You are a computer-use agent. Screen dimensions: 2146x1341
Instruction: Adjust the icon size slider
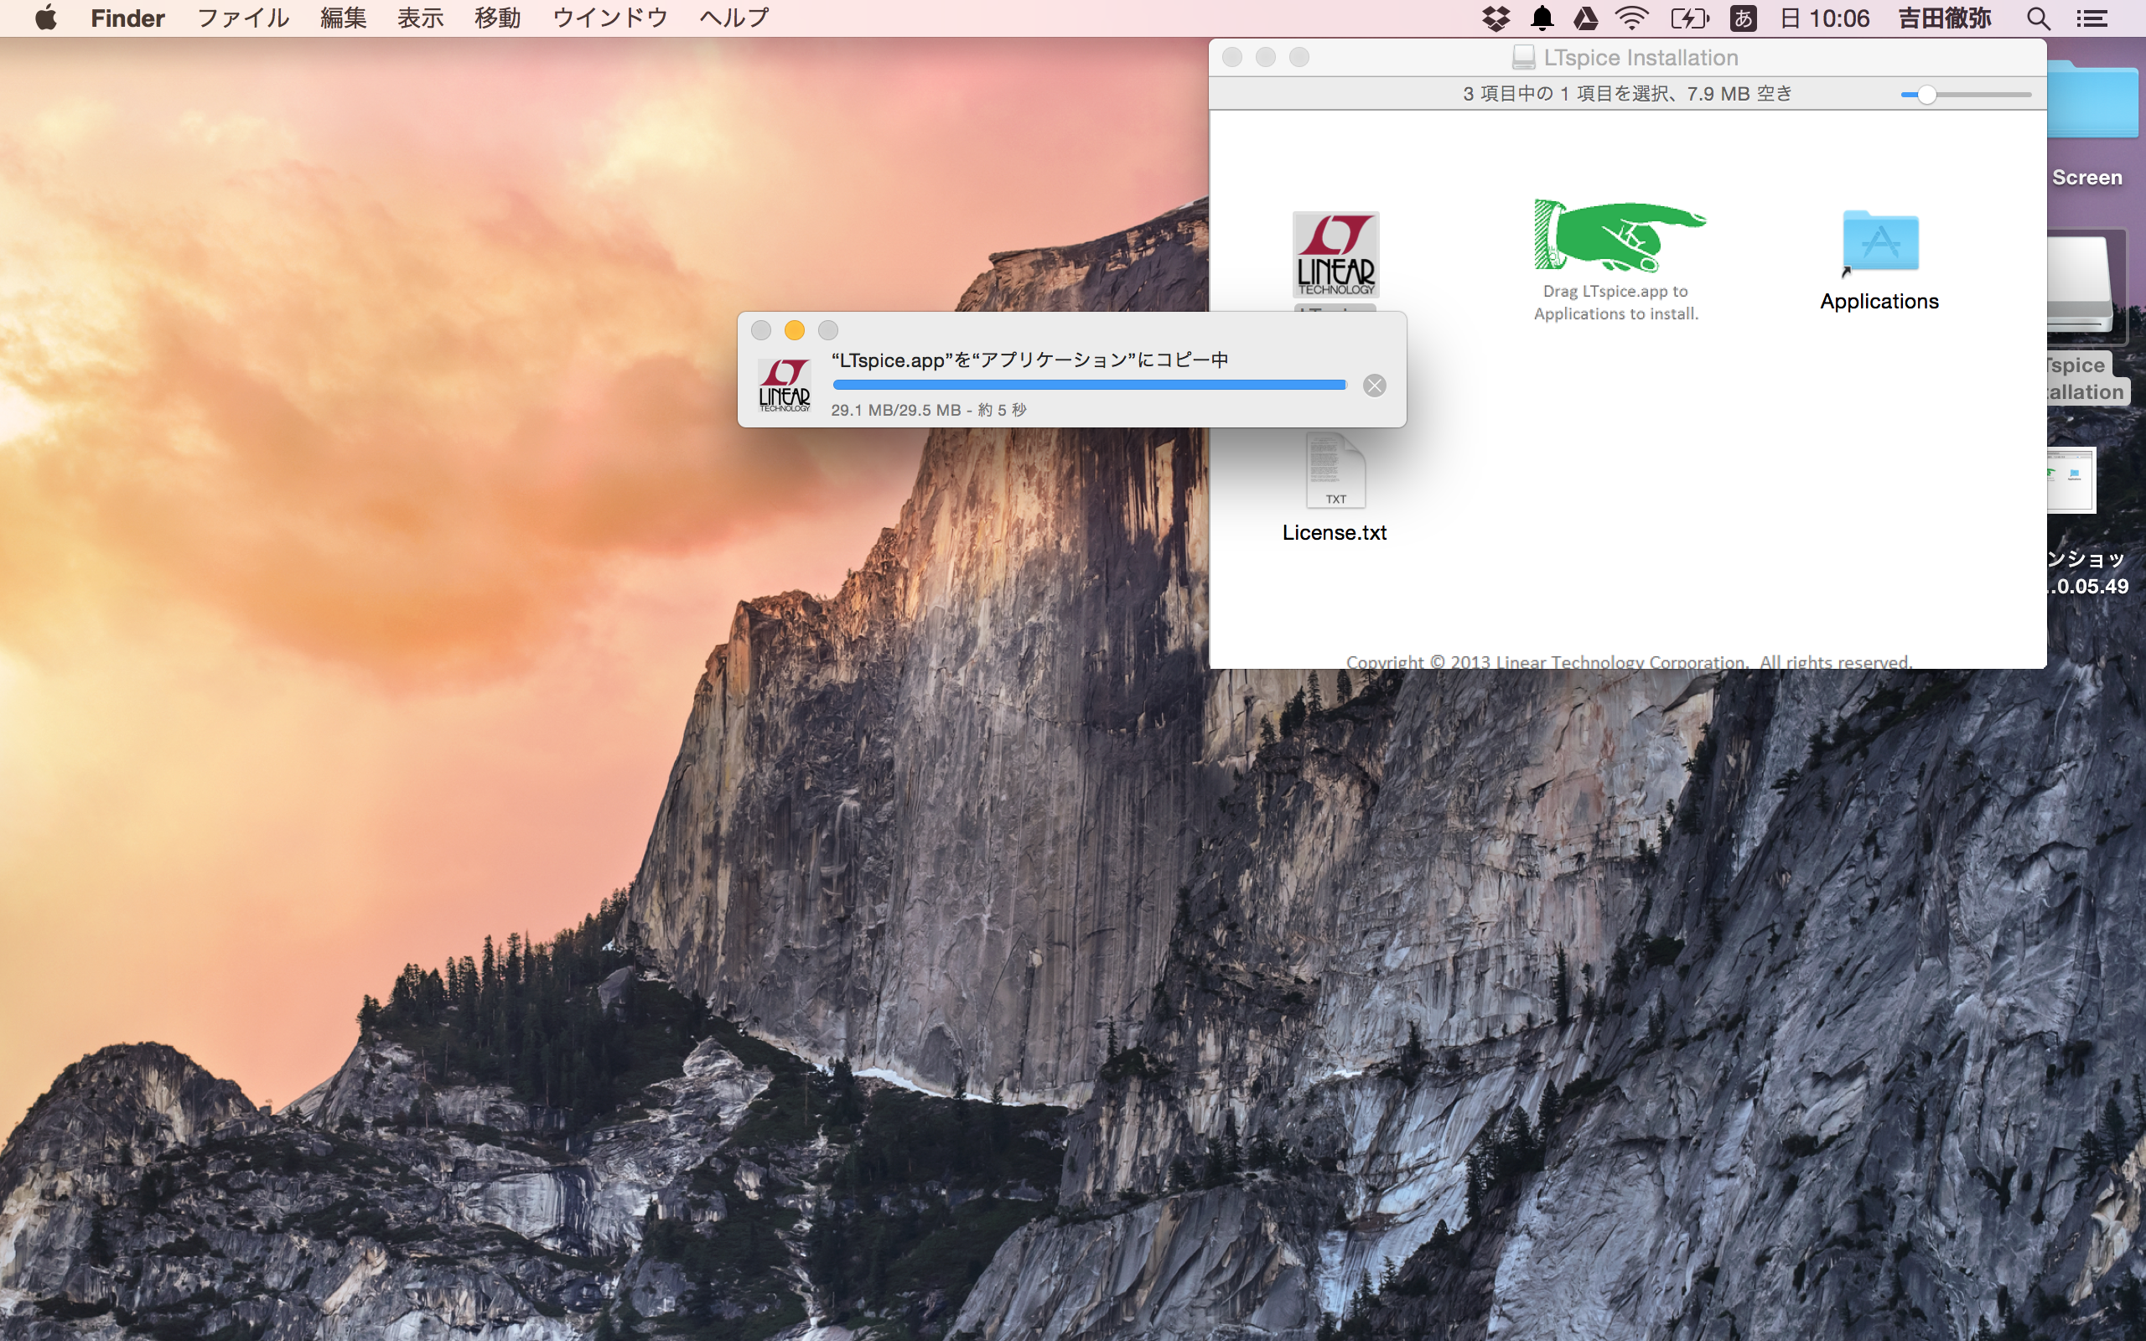1926,95
